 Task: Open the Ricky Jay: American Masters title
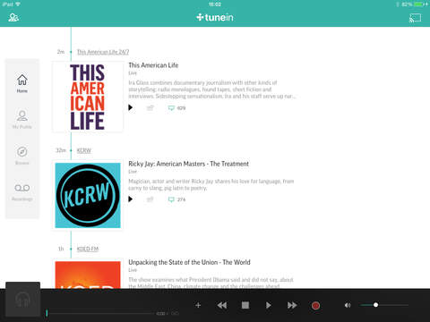pos(188,164)
